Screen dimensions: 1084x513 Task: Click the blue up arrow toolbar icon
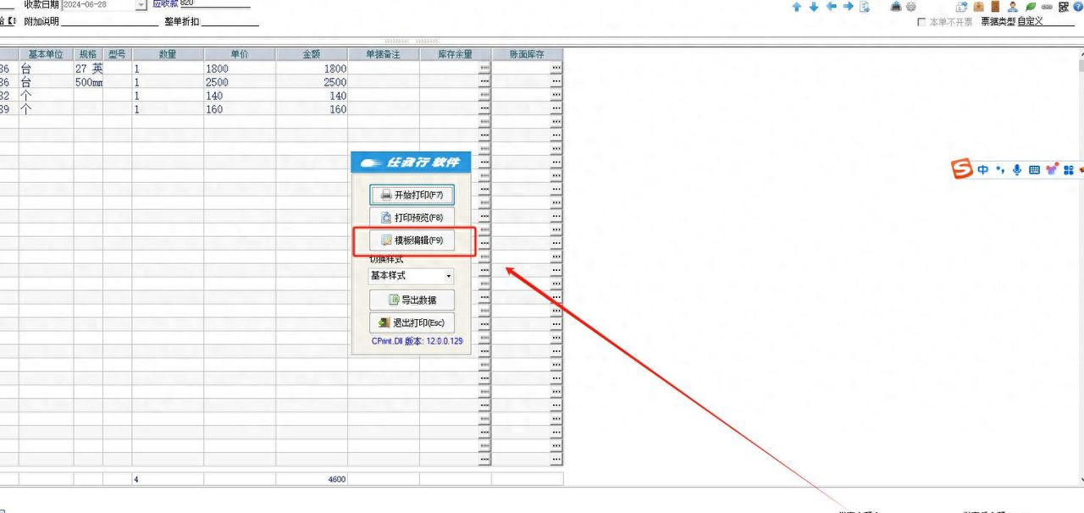[796, 7]
